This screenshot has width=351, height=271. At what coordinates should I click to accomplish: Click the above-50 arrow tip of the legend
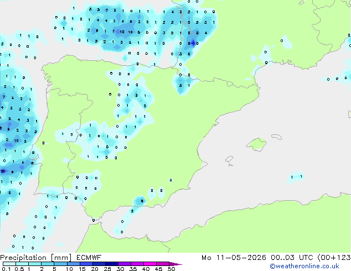pyautogui.click(x=175, y=264)
